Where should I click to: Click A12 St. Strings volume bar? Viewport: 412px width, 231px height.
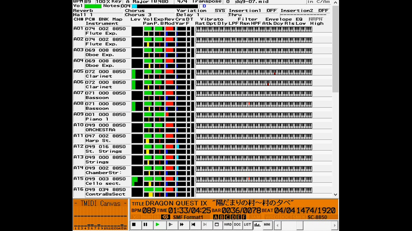pyautogui.click(x=148, y=147)
